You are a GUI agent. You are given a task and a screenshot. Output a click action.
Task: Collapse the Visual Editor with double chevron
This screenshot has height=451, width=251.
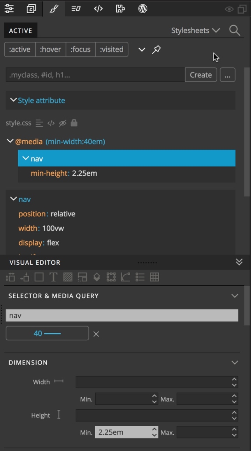(x=239, y=262)
